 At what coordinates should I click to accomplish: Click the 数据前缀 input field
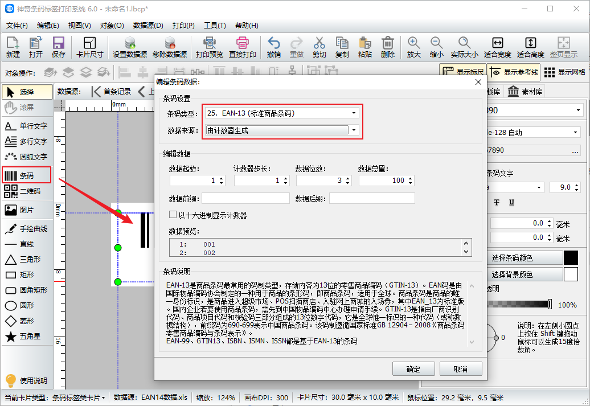[x=245, y=198]
